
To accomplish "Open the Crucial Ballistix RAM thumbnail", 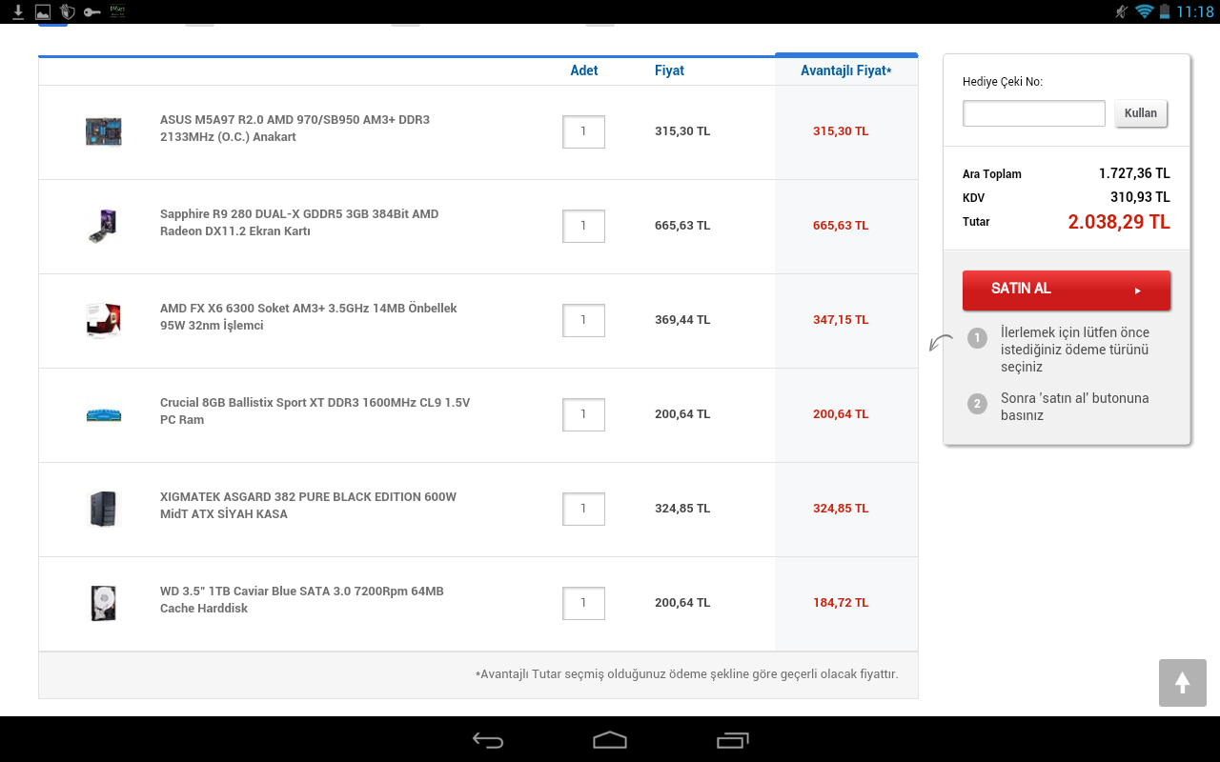I will [x=103, y=414].
